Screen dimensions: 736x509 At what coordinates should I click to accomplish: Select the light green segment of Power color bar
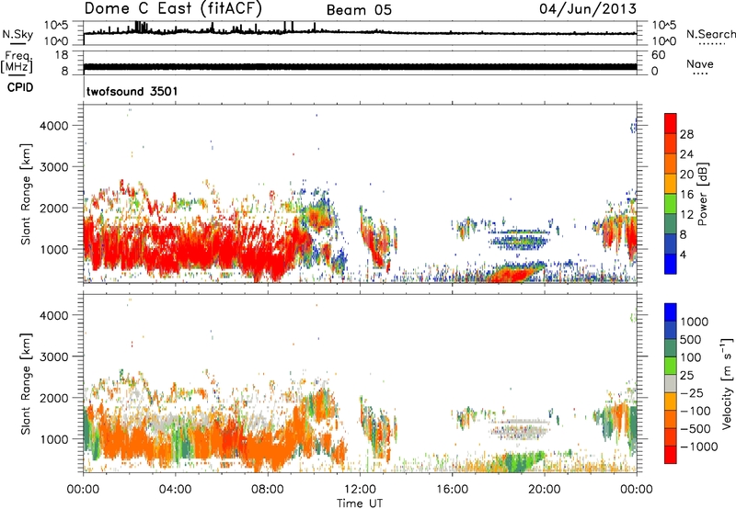click(x=671, y=203)
